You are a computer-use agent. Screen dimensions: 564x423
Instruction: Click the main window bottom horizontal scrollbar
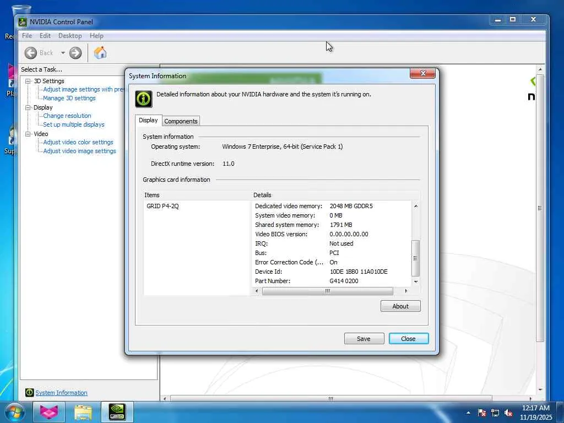point(331,399)
